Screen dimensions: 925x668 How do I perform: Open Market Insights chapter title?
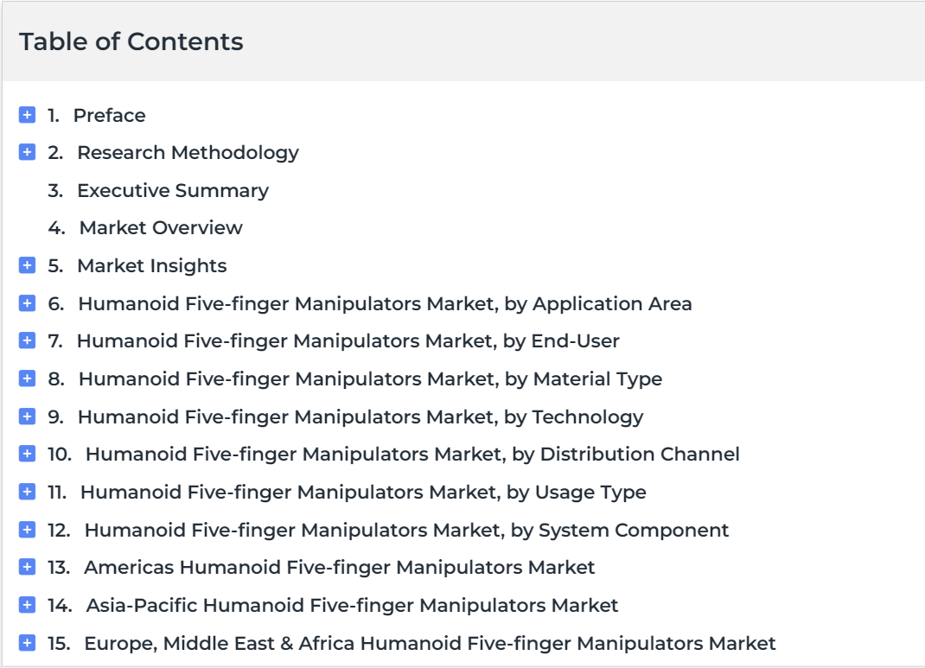152,266
